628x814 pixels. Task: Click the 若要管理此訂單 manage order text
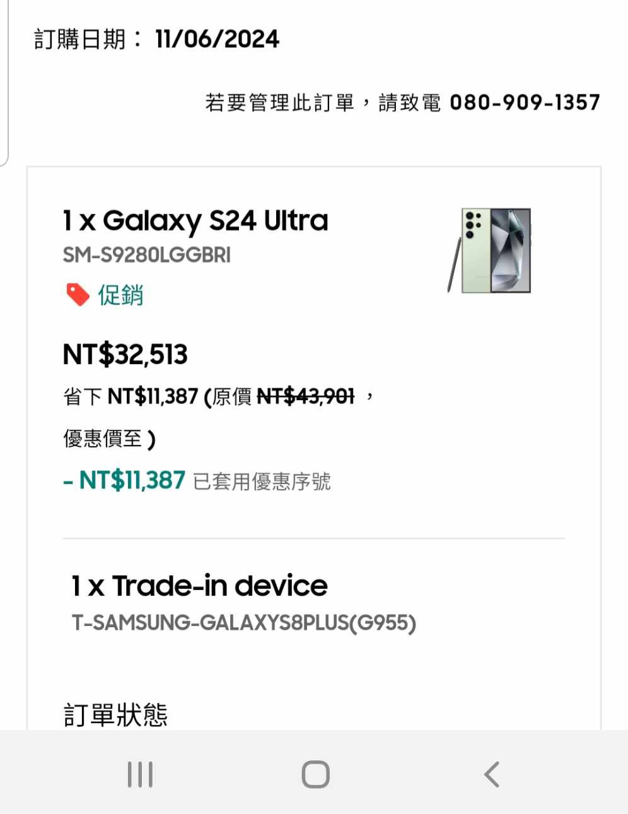point(279,102)
